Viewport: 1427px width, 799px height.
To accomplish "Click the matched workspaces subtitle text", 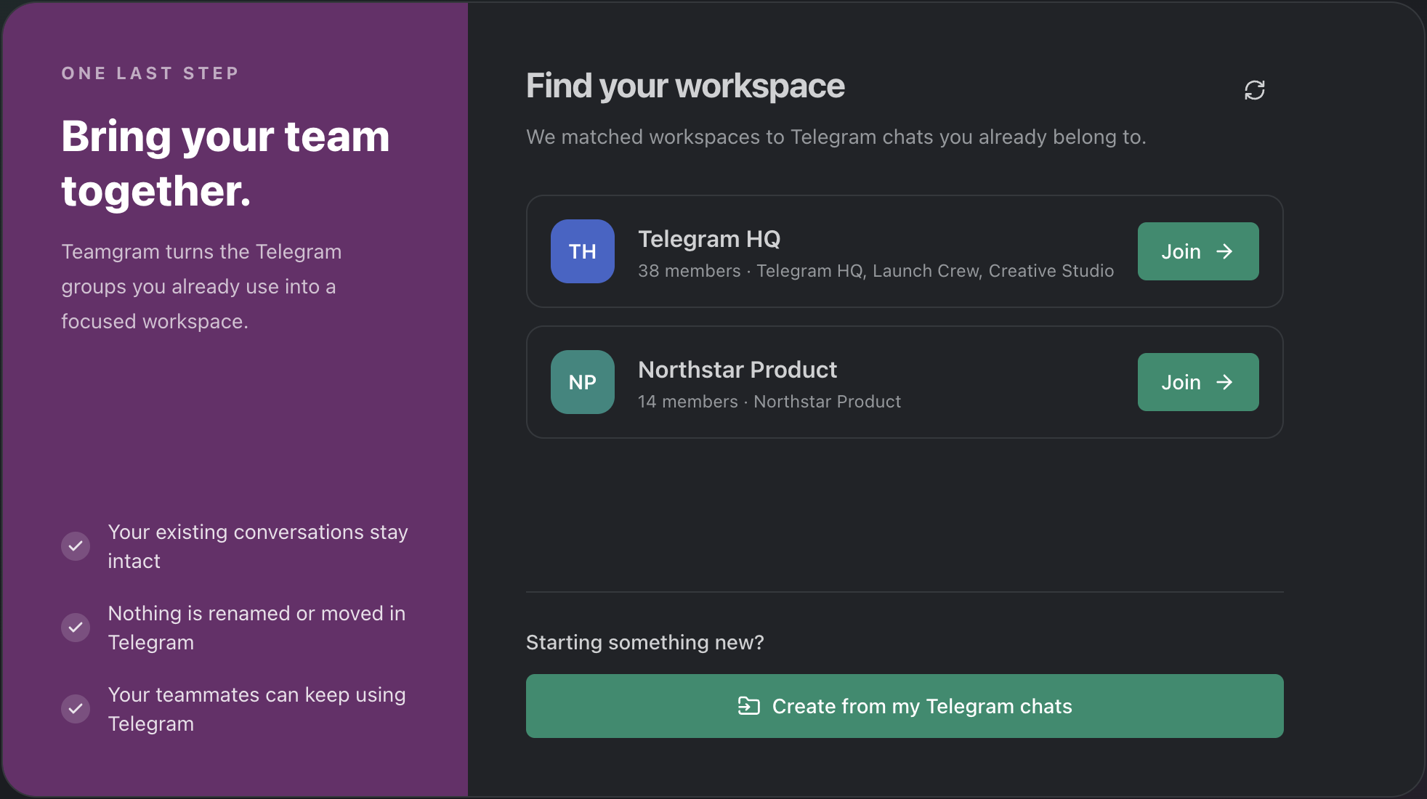I will [836, 137].
